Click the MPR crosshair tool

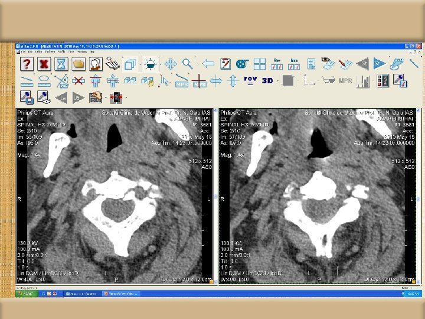(x=199, y=81)
